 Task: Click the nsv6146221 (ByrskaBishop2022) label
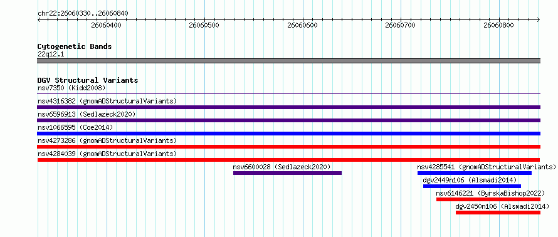490,193
